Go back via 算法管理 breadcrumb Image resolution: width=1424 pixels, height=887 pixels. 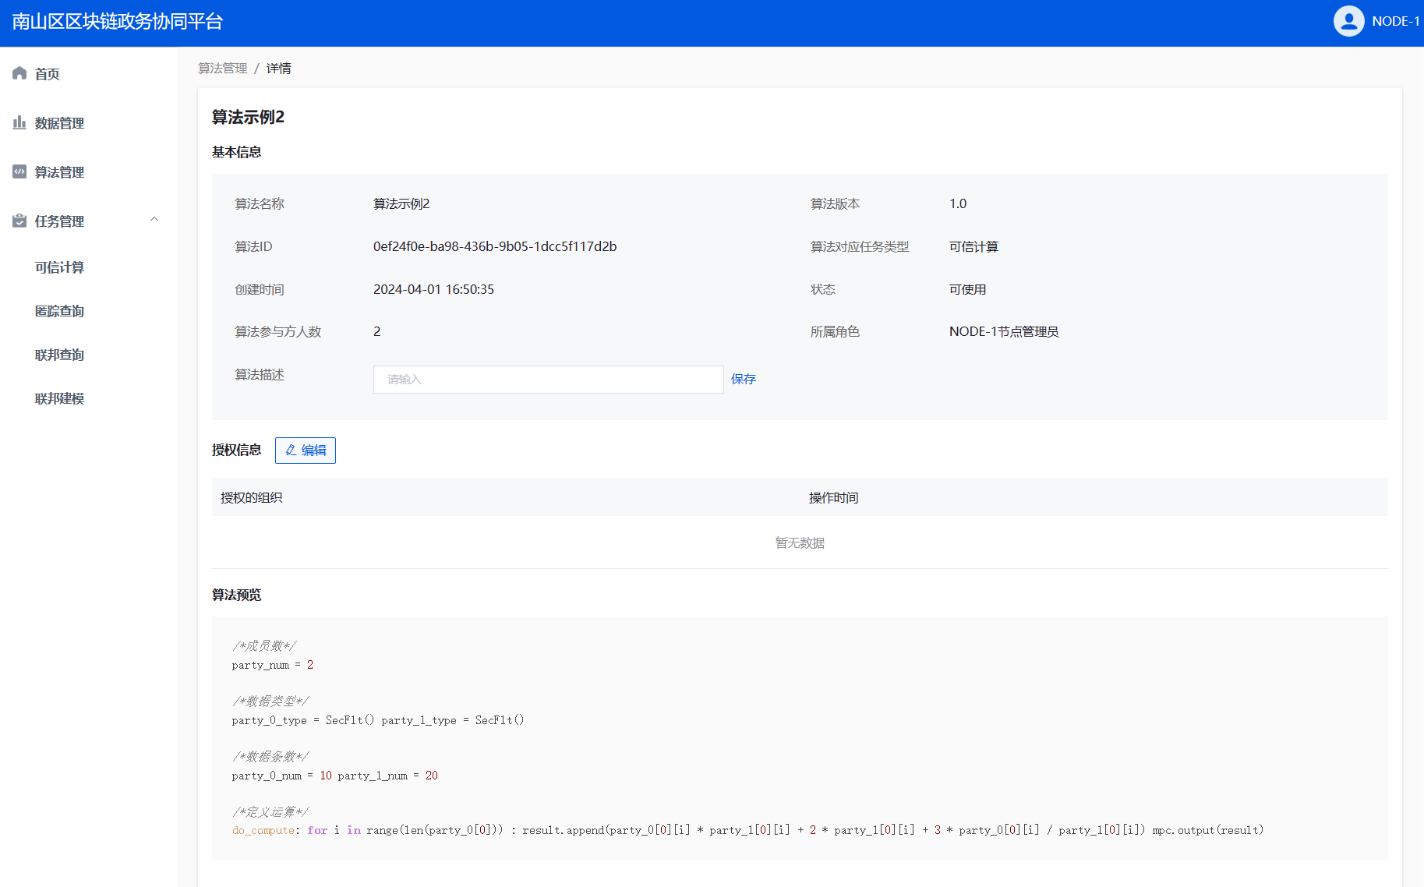click(223, 69)
